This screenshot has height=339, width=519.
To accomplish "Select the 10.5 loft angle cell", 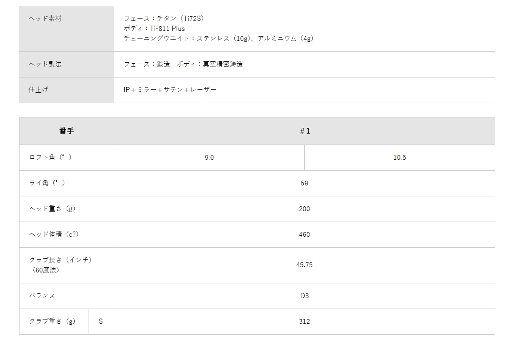I will tap(399, 158).
